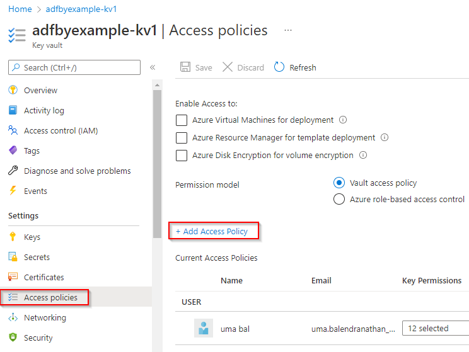469x352 pixels.
Task: Click the Email column header
Action: coord(321,281)
